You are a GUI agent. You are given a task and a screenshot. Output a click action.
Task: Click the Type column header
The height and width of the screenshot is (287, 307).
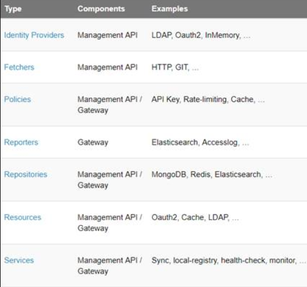13,9
